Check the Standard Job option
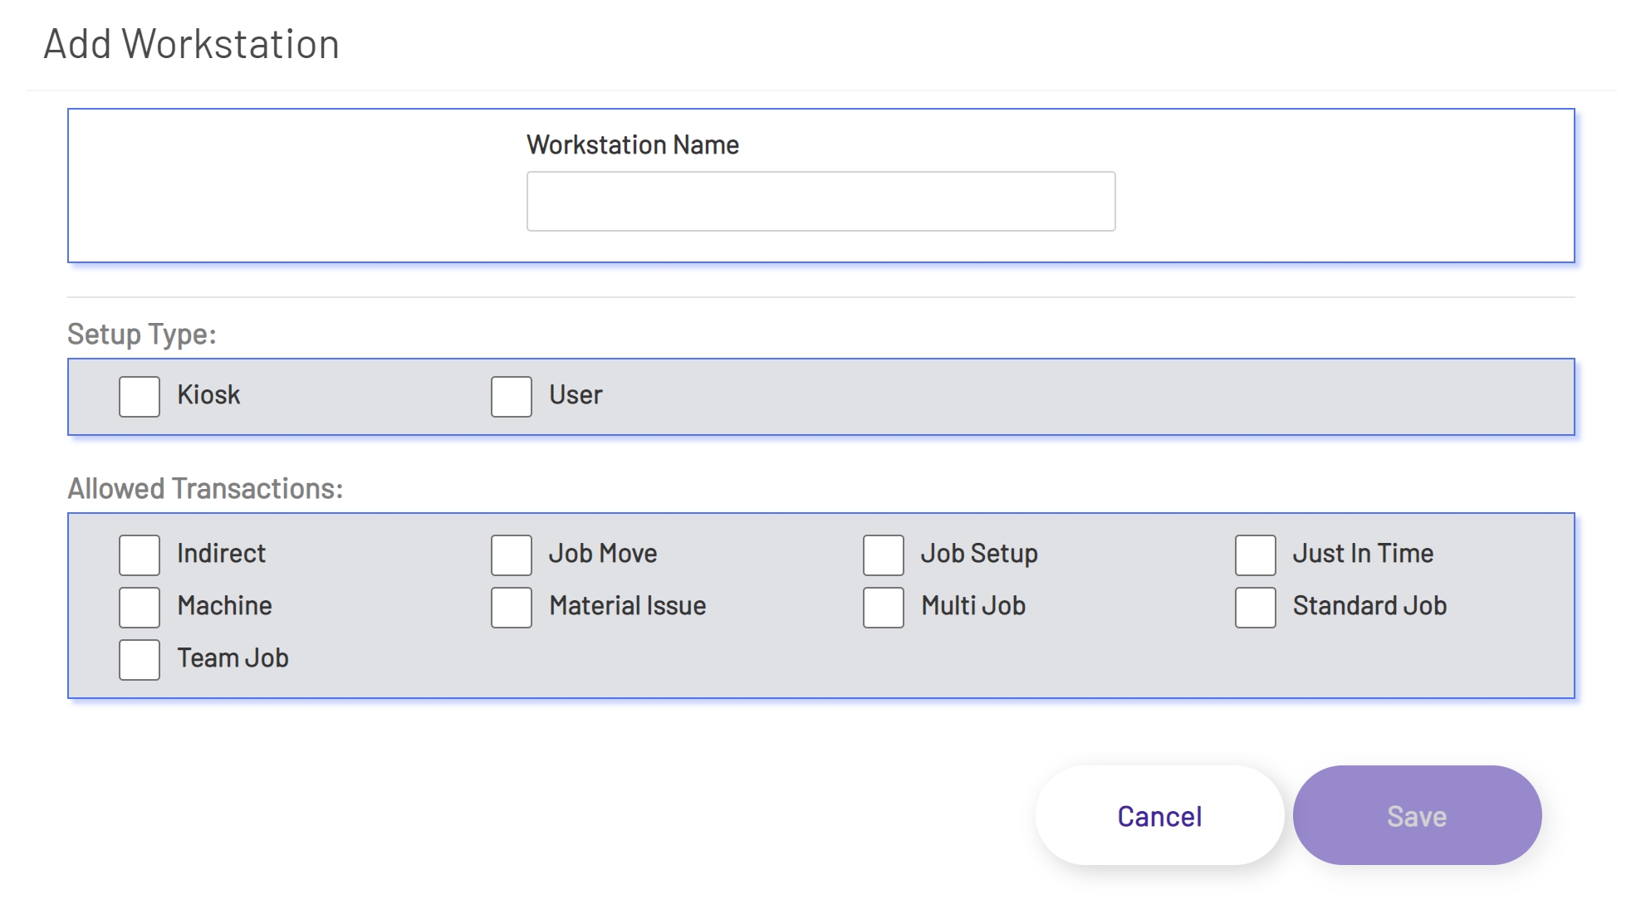1646x914 pixels. click(x=1254, y=609)
